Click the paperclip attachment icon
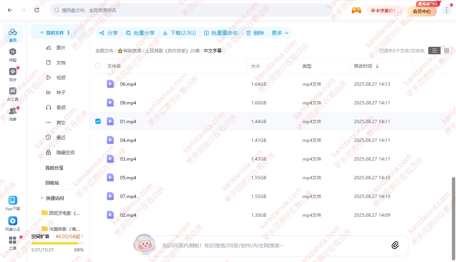Screen dimensions: 456x262 tap(395, 245)
